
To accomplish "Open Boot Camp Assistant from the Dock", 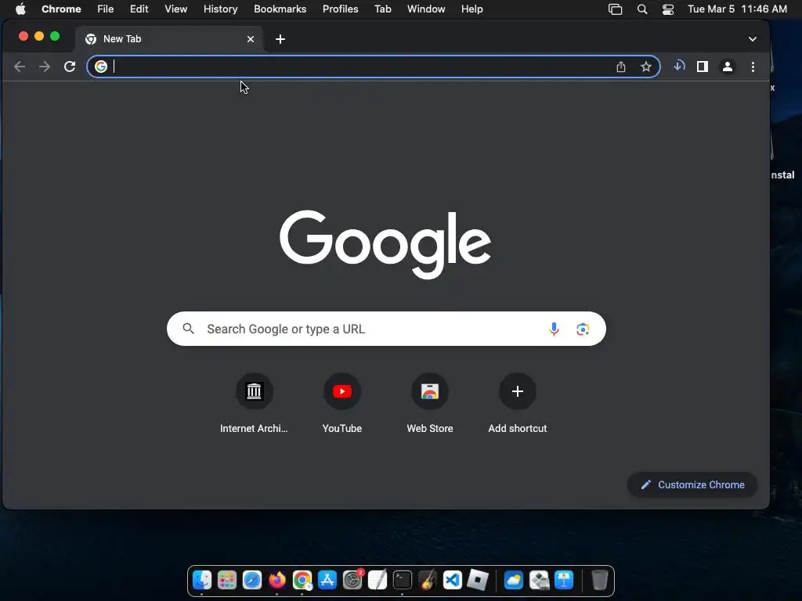I will click(539, 580).
